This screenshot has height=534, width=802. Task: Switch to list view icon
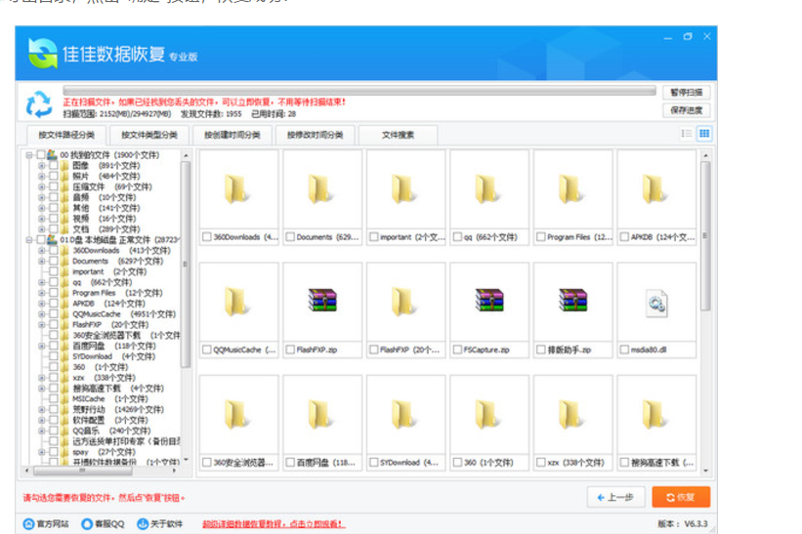(x=685, y=134)
